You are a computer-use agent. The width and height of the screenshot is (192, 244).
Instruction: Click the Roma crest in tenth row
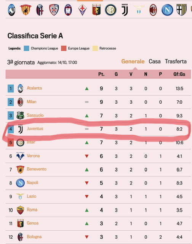[20, 210]
